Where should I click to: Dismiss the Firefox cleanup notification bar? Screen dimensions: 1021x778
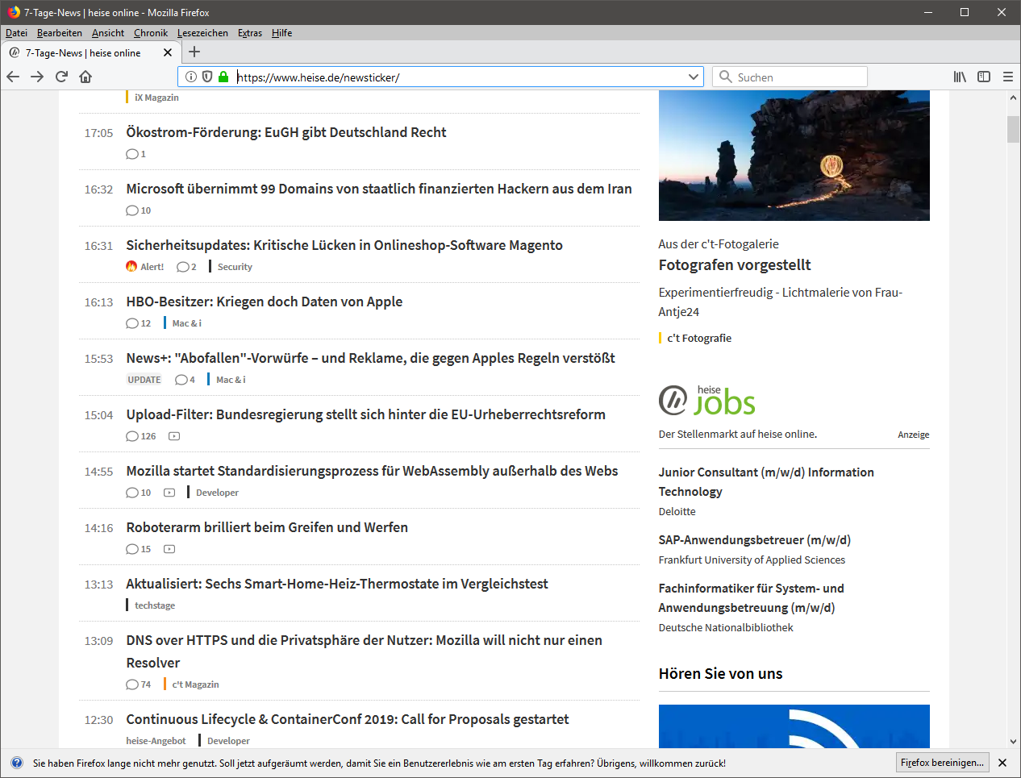[x=1002, y=763]
